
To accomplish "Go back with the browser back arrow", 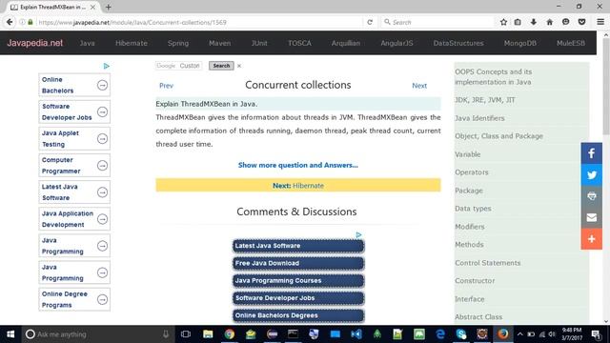I will point(10,22).
